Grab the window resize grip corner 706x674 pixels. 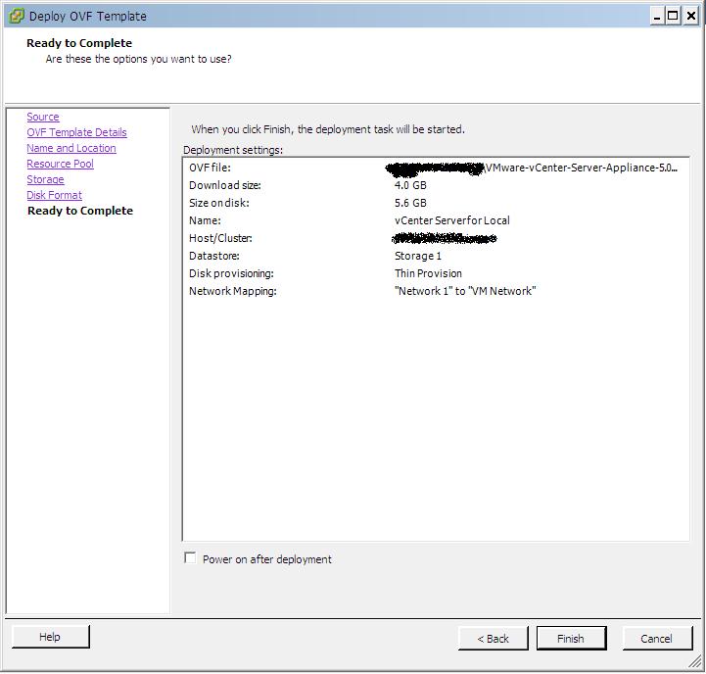(x=695, y=661)
